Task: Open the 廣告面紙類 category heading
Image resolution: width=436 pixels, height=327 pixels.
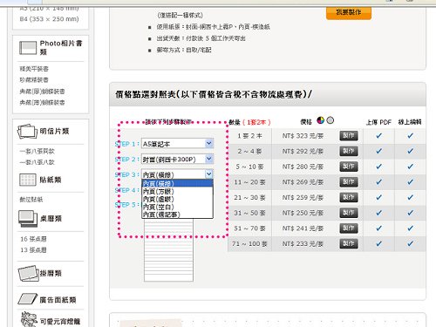Action: 58,300
